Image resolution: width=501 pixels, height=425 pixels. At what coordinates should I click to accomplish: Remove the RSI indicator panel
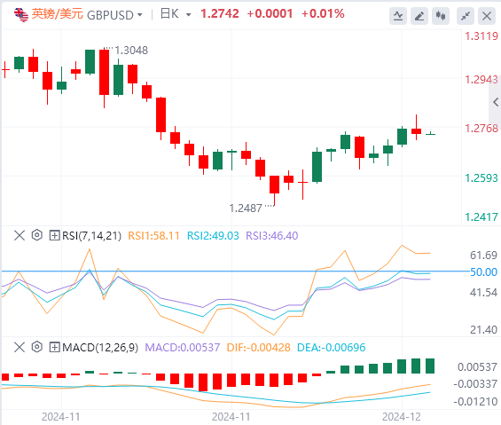coord(20,236)
